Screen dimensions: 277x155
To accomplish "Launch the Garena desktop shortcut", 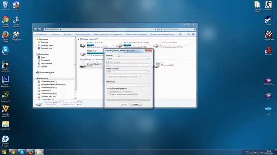I will point(268,50).
